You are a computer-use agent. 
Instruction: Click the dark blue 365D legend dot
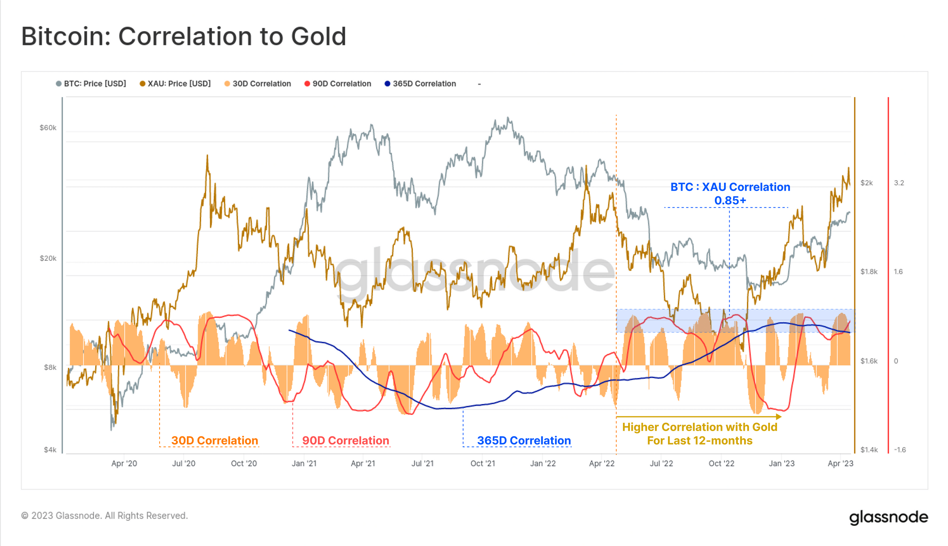387,84
